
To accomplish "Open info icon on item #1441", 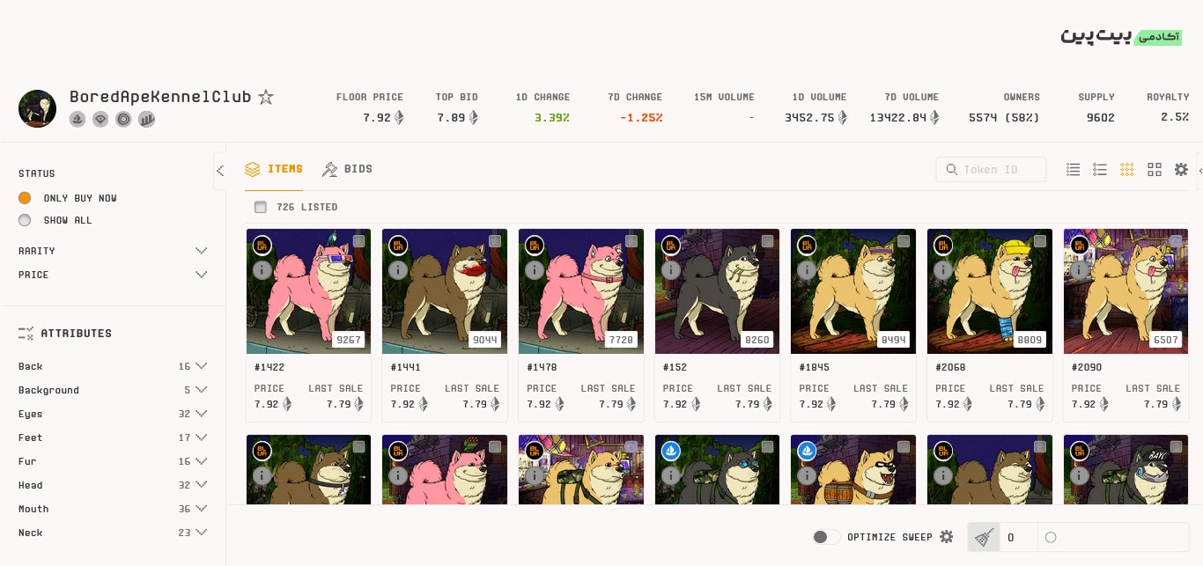I will (x=398, y=270).
